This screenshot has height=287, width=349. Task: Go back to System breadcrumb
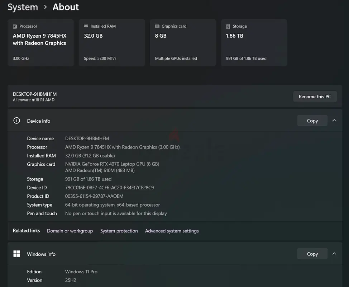coord(23,7)
